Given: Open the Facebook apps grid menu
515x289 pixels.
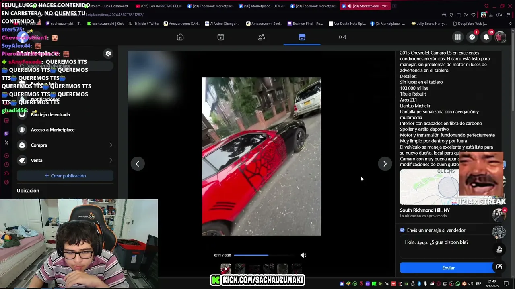Looking at the screenshot, I should tap(458, 37).
